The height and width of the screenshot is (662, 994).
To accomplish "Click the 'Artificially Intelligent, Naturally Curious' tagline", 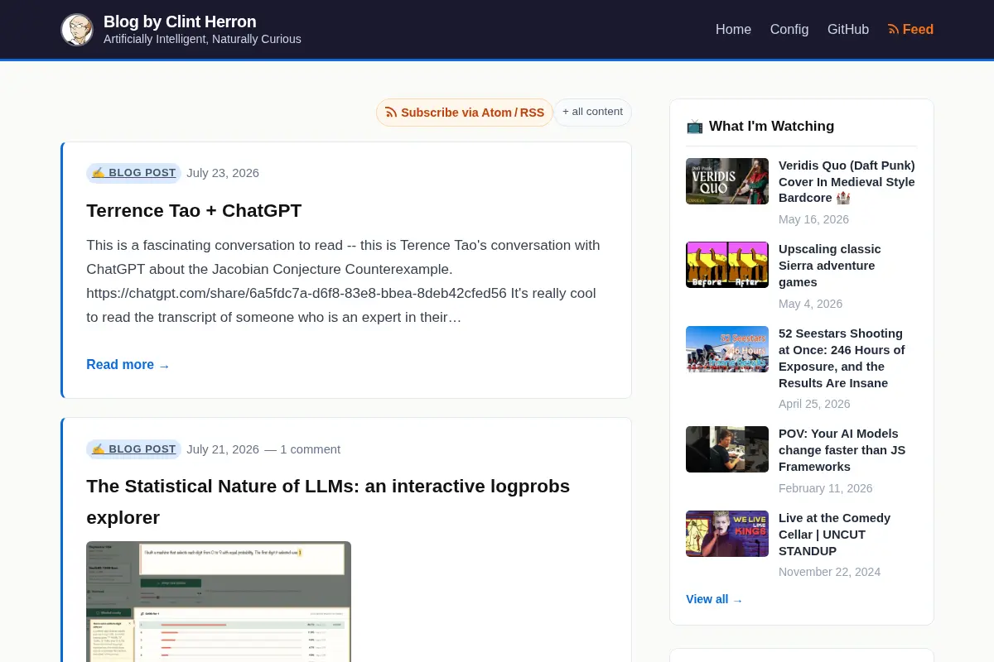I will [x=202, y=39].
